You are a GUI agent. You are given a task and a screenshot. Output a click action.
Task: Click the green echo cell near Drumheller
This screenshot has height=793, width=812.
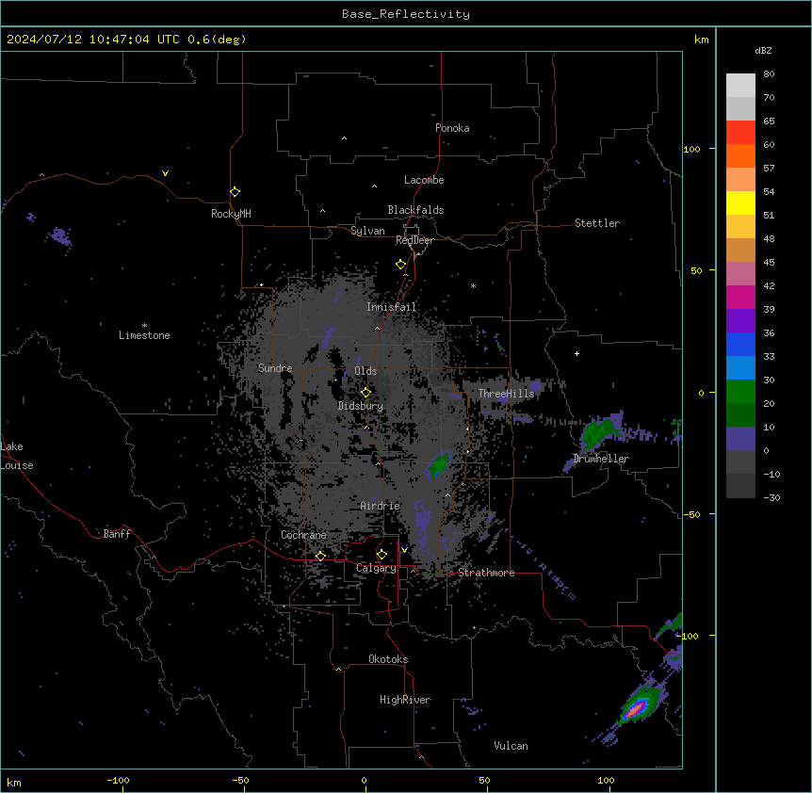pos(598,431)
